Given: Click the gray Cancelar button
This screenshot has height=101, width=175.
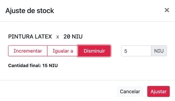Looking at the screenshot, I should 130,91.
